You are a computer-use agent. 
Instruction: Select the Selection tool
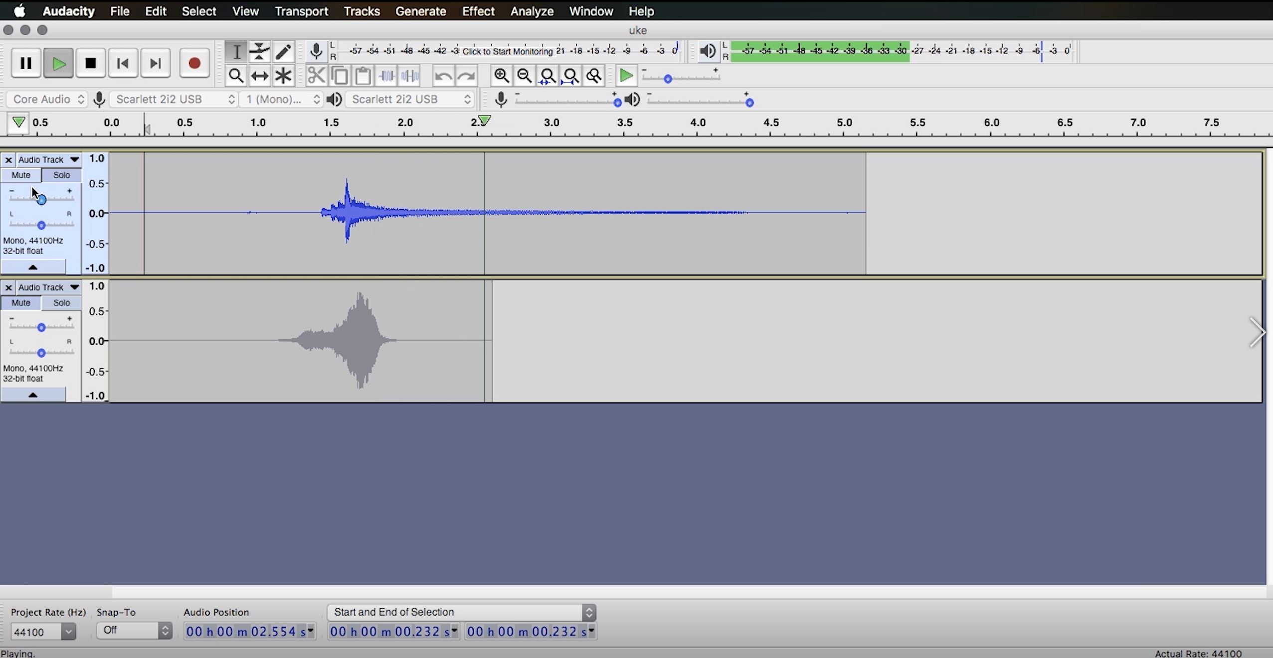coord(235,51)
